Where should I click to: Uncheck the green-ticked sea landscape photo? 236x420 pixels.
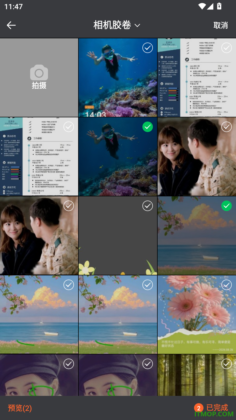click(227, 206)
